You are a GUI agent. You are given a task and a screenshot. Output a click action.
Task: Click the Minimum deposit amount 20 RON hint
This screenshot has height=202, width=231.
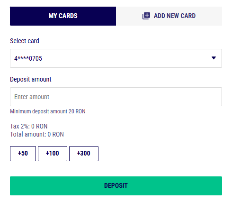pos(48,111)
